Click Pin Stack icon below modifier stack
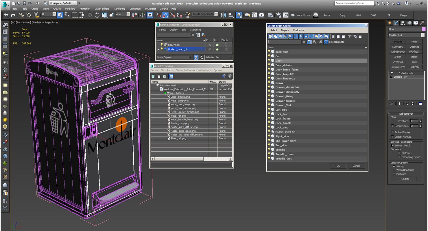Image resolution: width=428 pixels, height=231 pixels. pyautogui.click(x=392, y=103)
